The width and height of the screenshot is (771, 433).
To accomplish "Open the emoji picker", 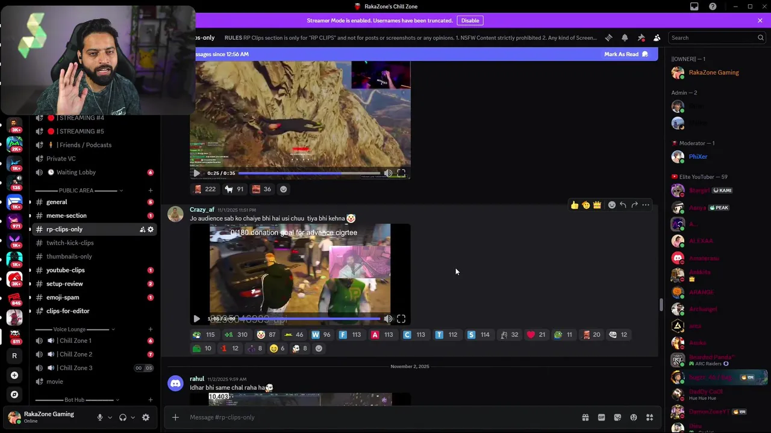I will (x=634, y=417).
